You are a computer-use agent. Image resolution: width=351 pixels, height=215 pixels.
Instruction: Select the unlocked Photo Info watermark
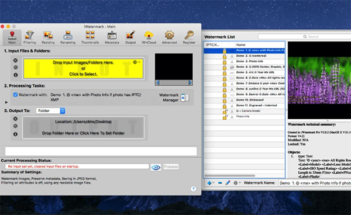tap(245, 116)
